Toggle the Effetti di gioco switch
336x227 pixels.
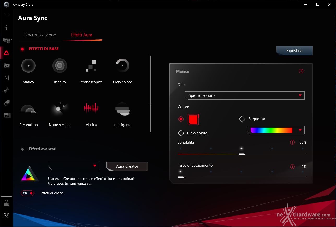coord(27,193)
